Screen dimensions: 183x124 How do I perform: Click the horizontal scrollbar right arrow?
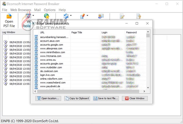pos(144,91)
